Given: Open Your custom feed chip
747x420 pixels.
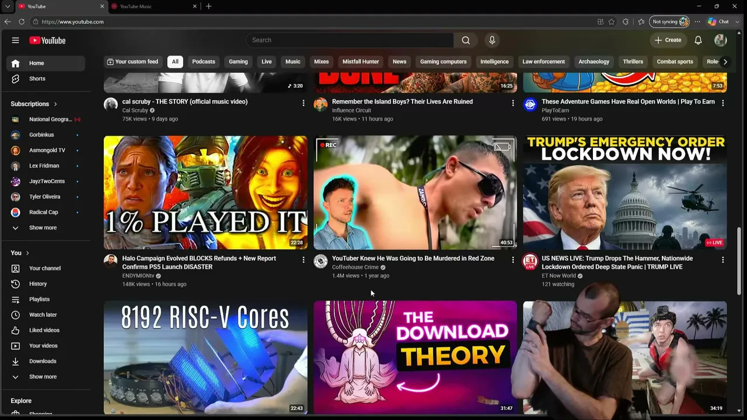Looking at the screenshot, I should pyautogui.click(x=132, y=62).
